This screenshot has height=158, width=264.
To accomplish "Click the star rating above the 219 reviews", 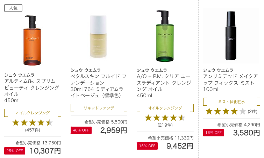I will (x=165, y=118).
